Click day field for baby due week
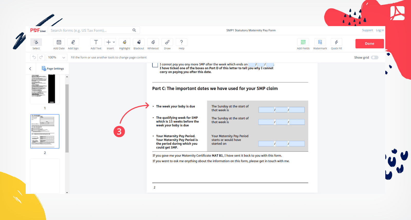Viewport: 411px width, 220px height. coord(266,110)
